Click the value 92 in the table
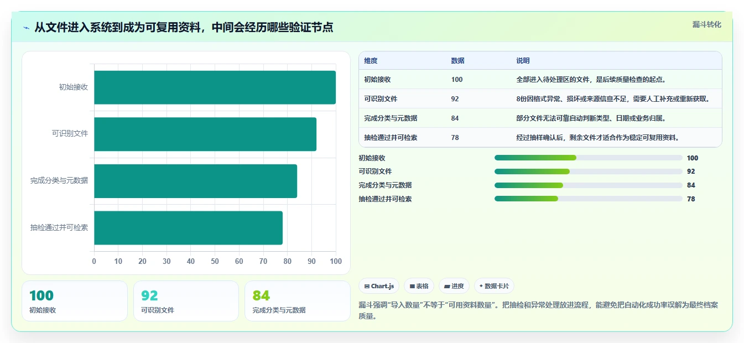Screen dimensions: 744x343 tap(455, 99)
